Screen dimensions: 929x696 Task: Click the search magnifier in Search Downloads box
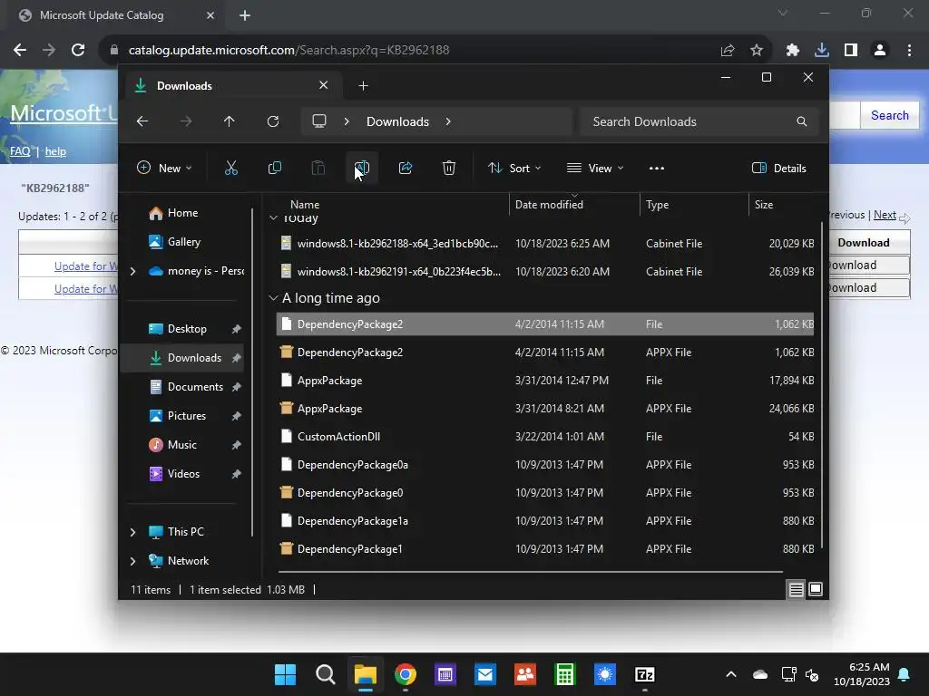pos(802,121)
